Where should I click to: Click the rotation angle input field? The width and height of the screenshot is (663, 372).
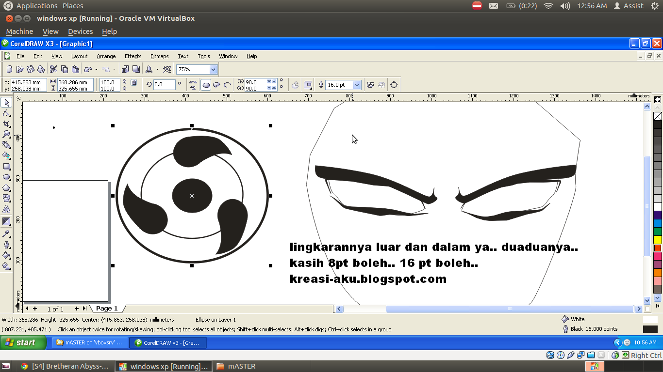pos(165,85)
